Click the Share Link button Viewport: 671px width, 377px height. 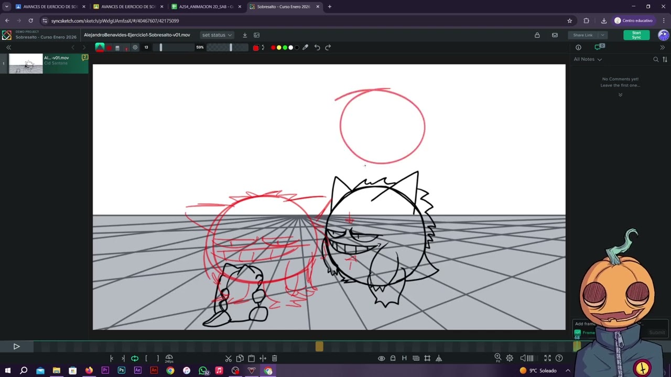point(583,35)
